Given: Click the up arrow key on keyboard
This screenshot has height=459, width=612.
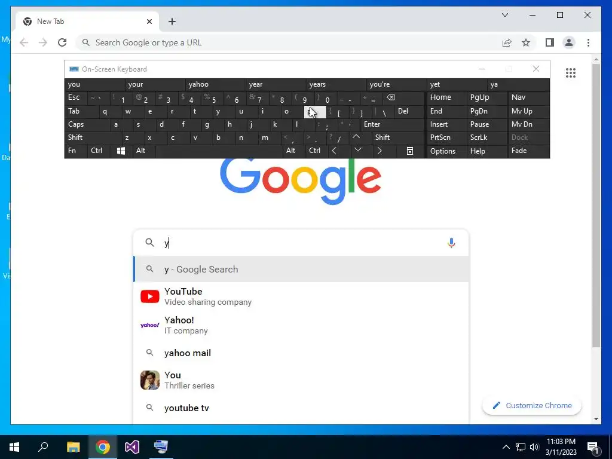Looking at the screenshot, I should click(x=356, y=137).
